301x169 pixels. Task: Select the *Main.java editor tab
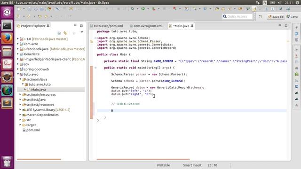tap(181, 26)
